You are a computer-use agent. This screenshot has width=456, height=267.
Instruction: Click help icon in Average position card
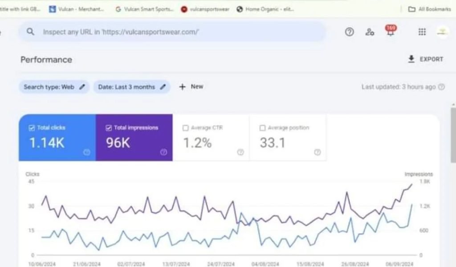pyautogui.click(x=317, y=152)
